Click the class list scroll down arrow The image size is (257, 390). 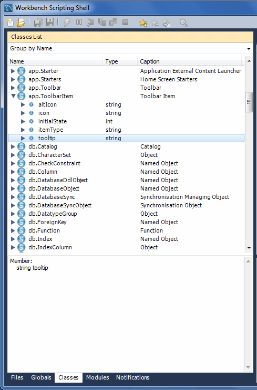(249, 248)
